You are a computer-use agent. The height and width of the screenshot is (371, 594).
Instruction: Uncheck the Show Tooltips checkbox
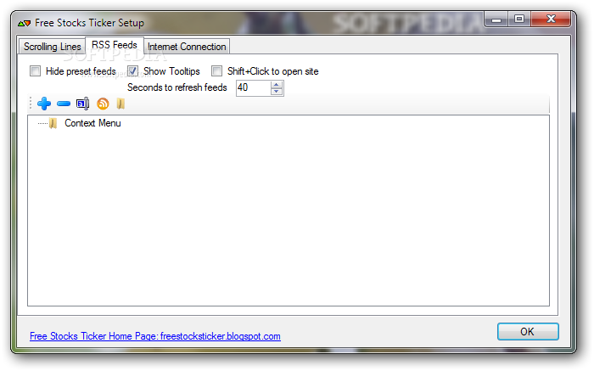[132, 70]
